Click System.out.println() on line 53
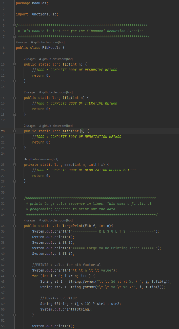Screen dimensions: 179x329 [x=53, y=326]
